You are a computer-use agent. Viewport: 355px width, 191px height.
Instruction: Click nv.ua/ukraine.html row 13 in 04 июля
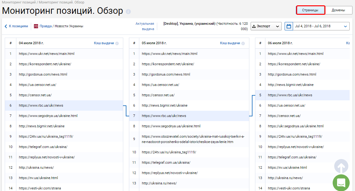pyautogui.click(x=38, y=178)
